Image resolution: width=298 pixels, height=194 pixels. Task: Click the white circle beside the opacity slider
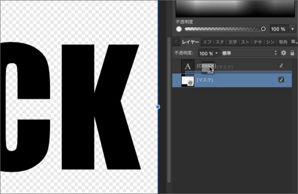[178, 29]
